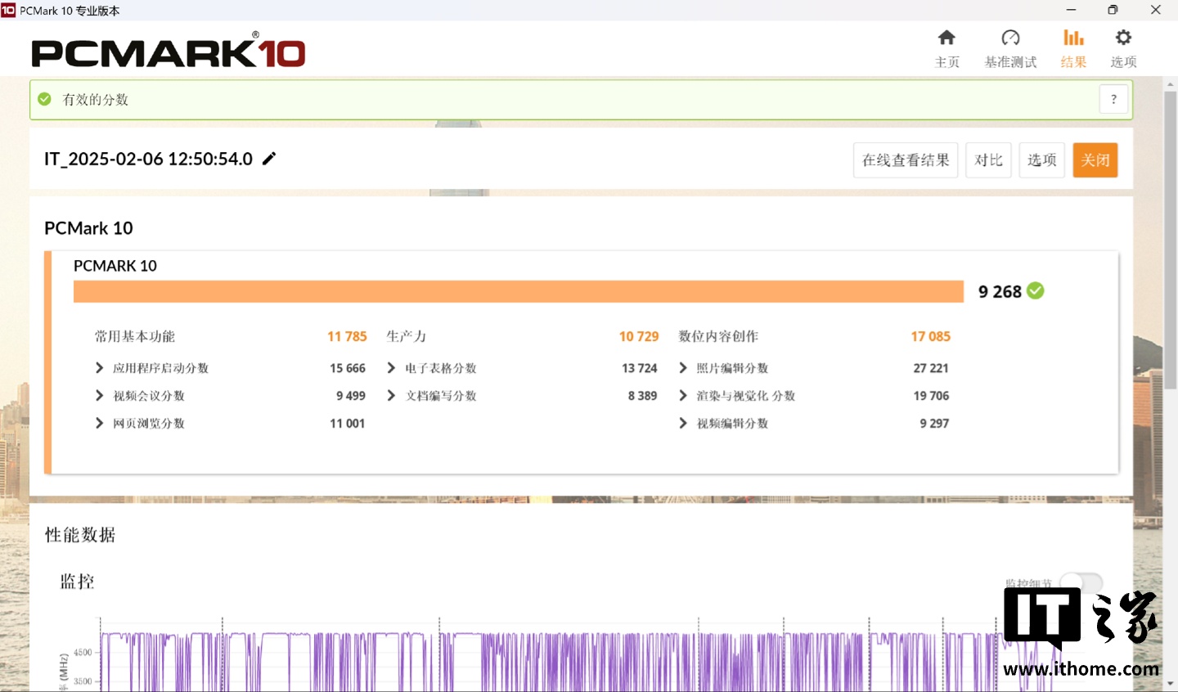Open the ? help button in the banner
This screenshot has width=1178, height=692.
pos(1113,99)
